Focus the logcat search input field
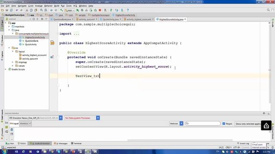275x154 pixels. tap(203, 124)
